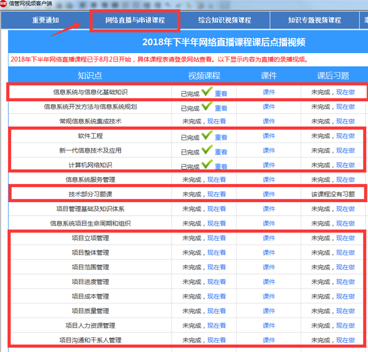
Task: Open 课件 for 项目立项管理
Action: tap(269, 238)
